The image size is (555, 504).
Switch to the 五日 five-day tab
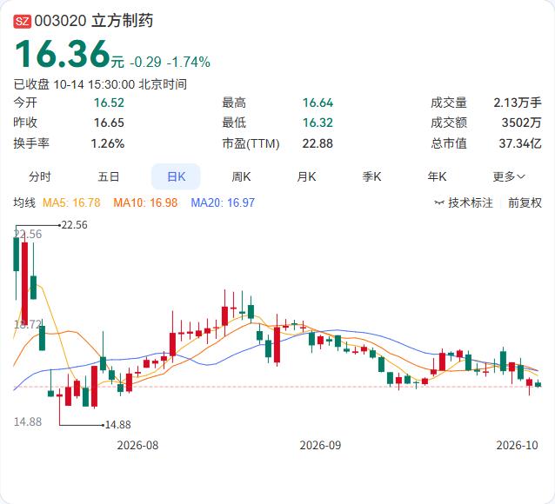click(x=109, y=176)
